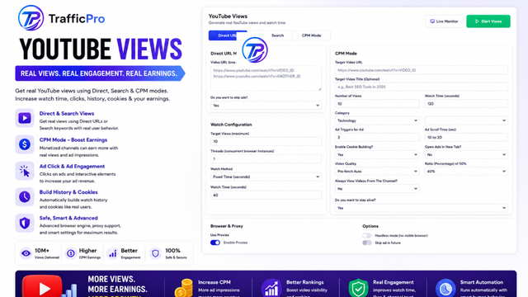Click the red YouTube play logo in banner
The height and width of the screenshot is (297, 528).
(x=42, y=287)
